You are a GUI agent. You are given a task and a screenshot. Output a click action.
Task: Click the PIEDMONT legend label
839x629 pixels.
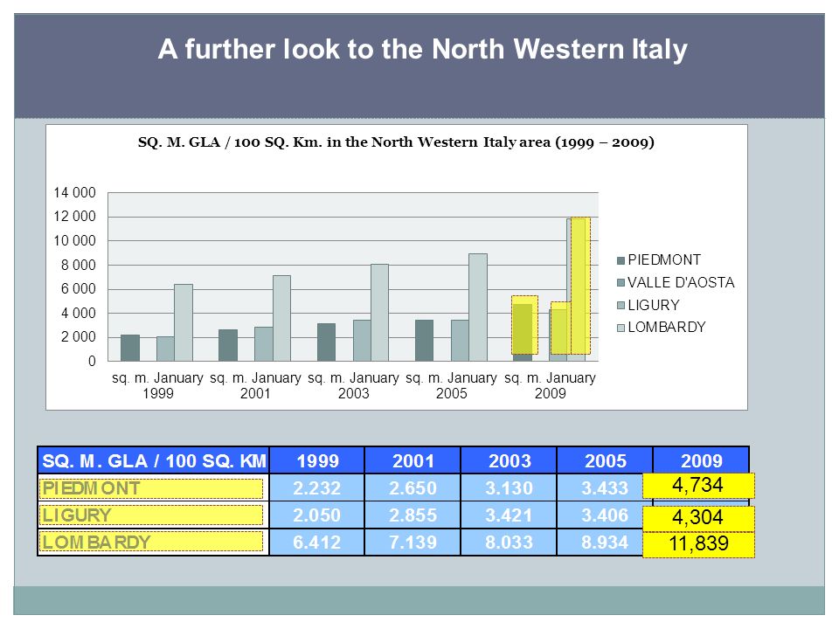pyautogui.click(x=664, y=260)
